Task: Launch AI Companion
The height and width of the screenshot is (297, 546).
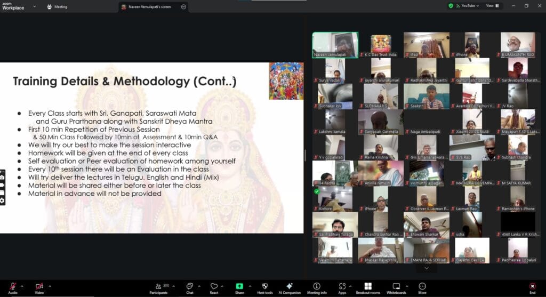Action: pos(290,287)
